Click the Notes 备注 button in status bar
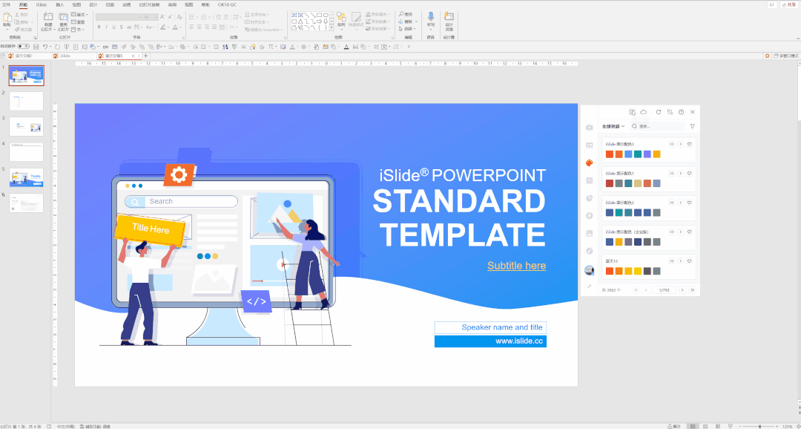Screen dimensions: 801x429 click(x=676, y=426)
